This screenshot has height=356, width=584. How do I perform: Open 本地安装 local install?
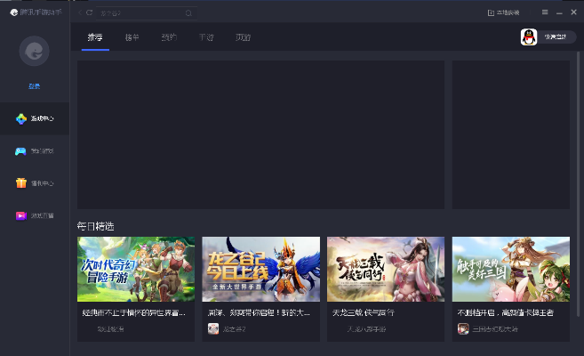(x=503, y=12)
